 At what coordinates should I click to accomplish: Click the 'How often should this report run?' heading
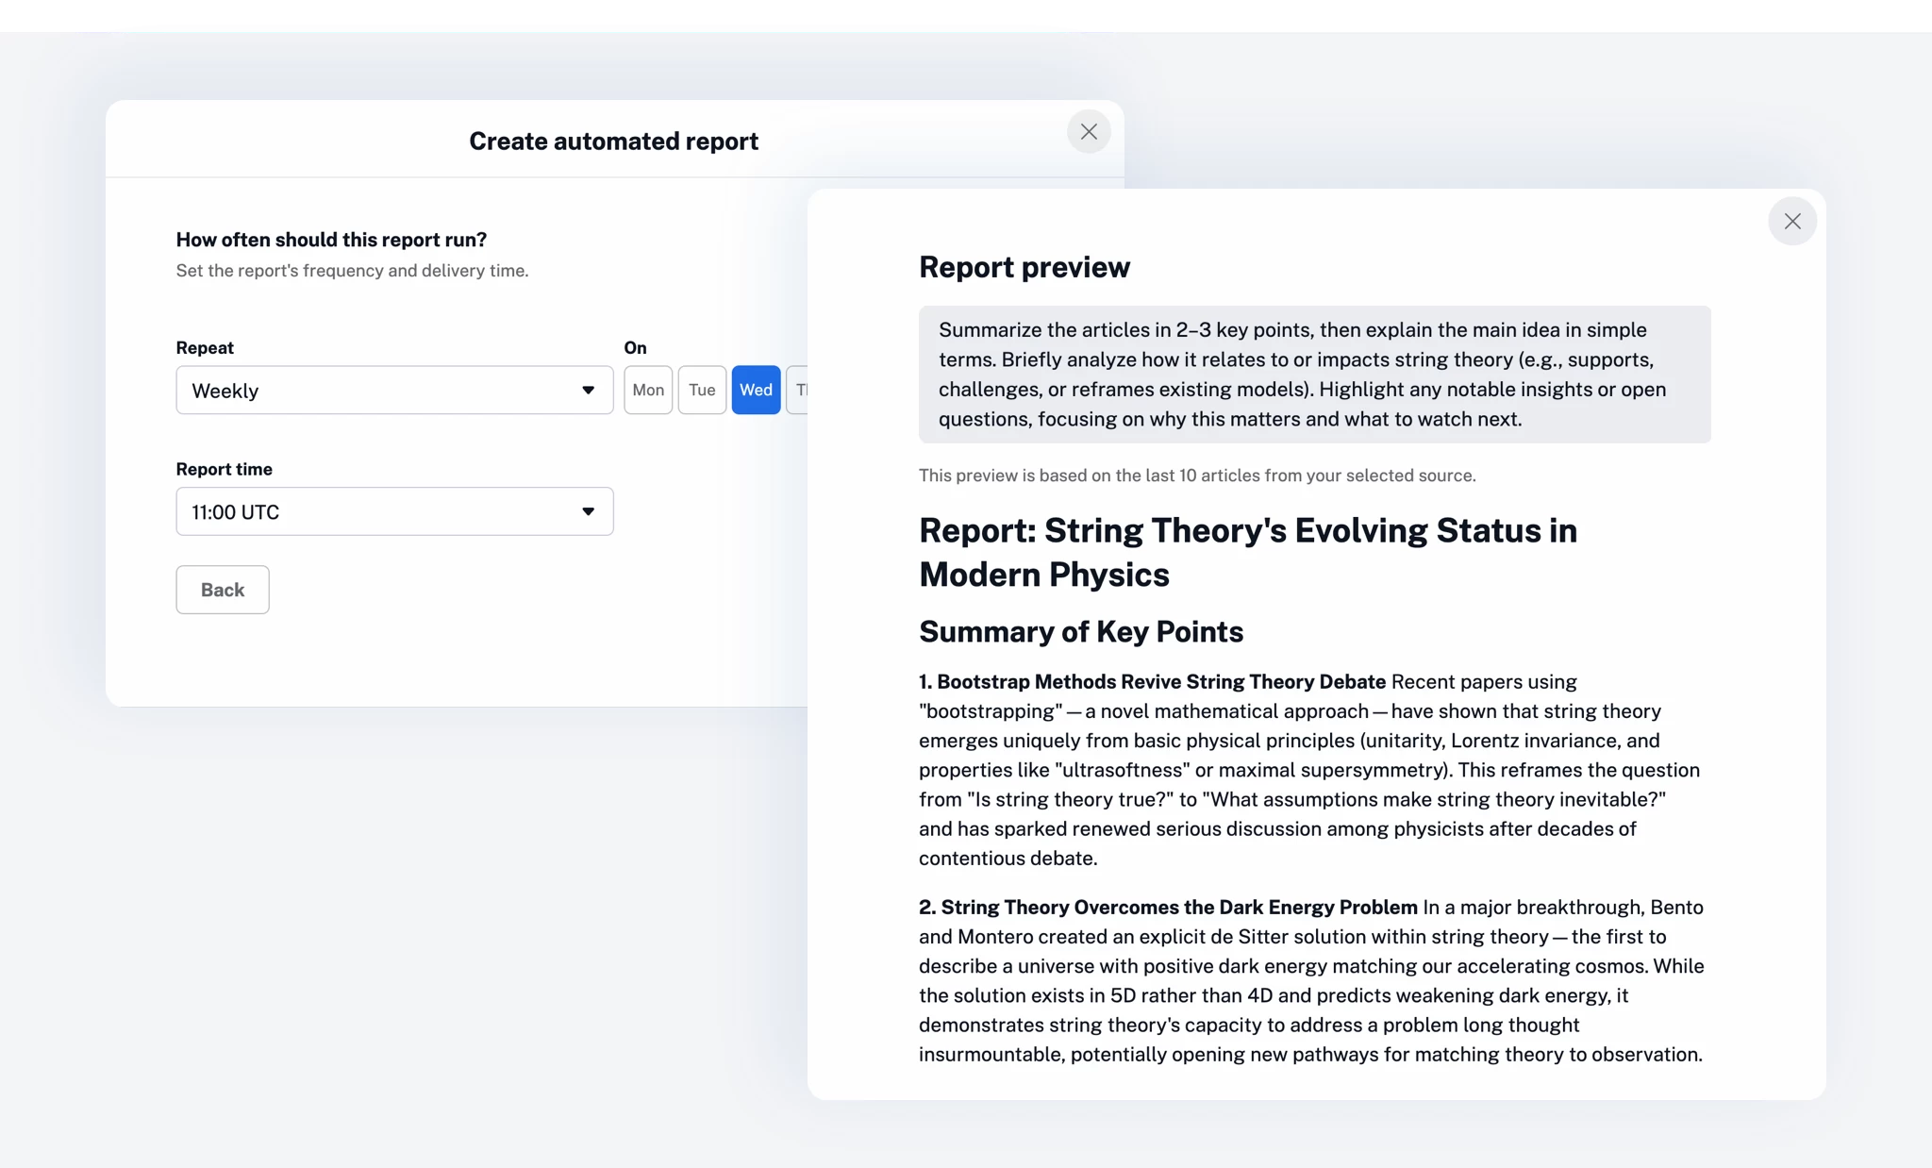(331, 240)
